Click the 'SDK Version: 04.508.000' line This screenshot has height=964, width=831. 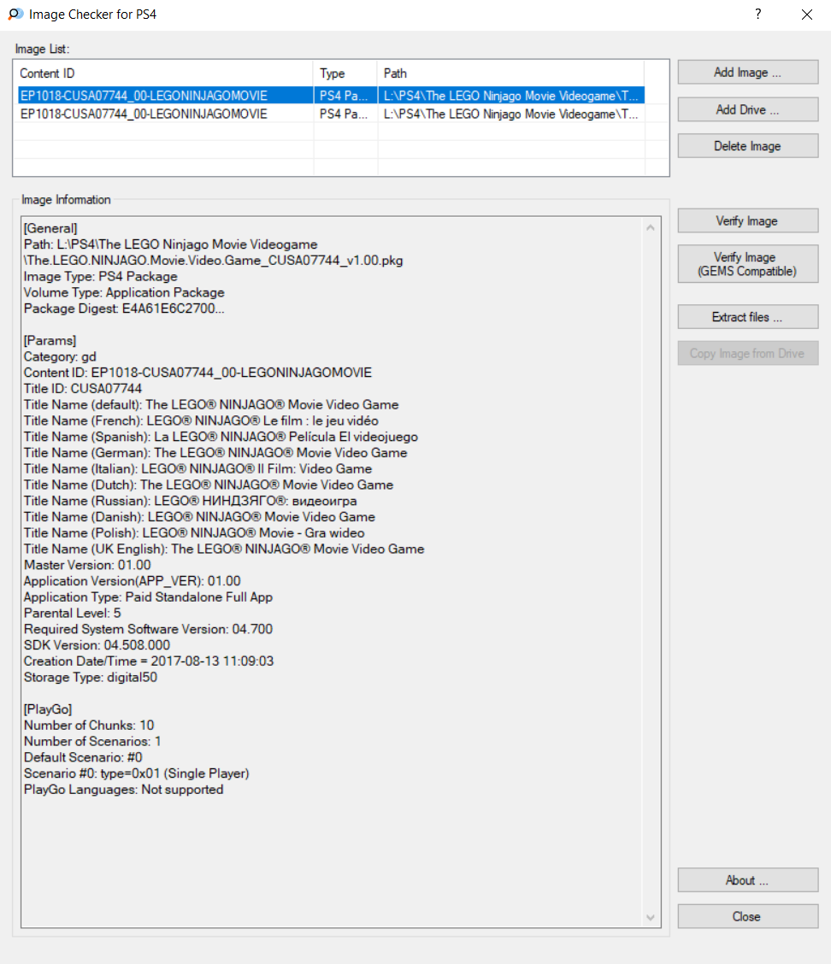click(x=97, y=644)
